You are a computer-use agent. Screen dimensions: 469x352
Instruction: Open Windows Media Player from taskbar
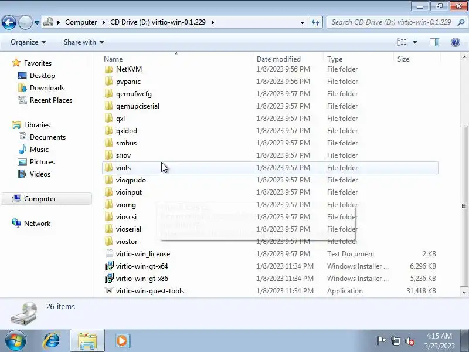(x=122, y=341)
